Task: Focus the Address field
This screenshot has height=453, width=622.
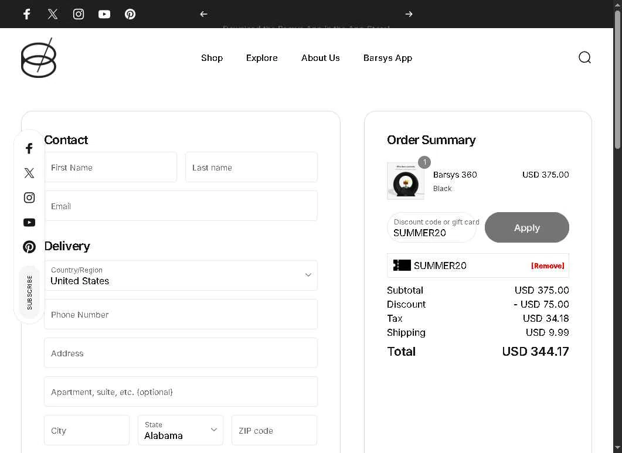Action: [x=181, y=353]
